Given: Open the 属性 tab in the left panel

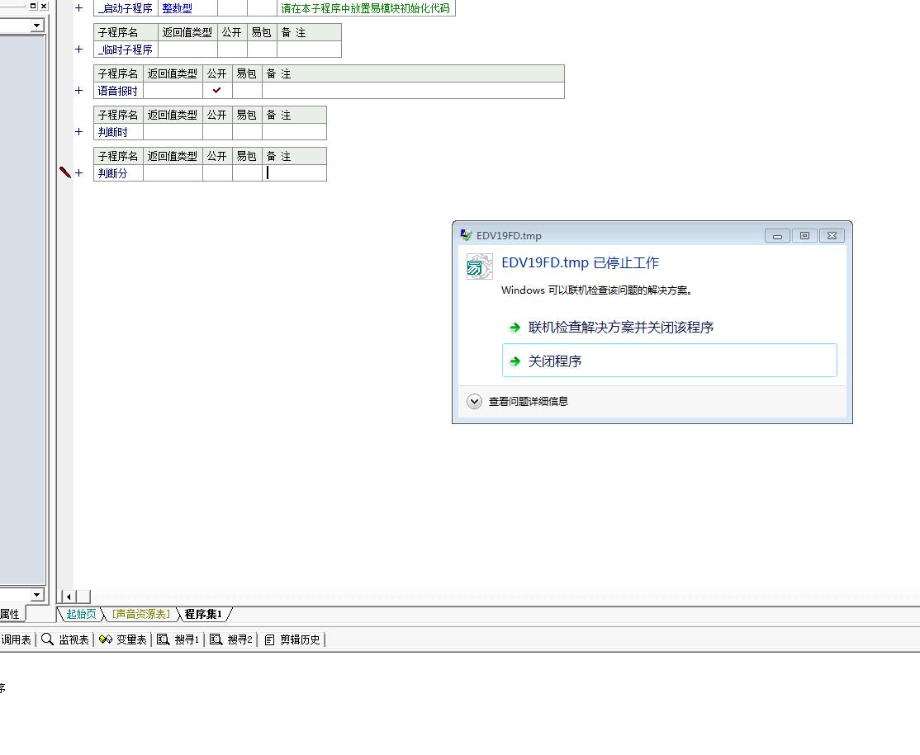Looking at the screenshot, I should click(x=10, y=614).
